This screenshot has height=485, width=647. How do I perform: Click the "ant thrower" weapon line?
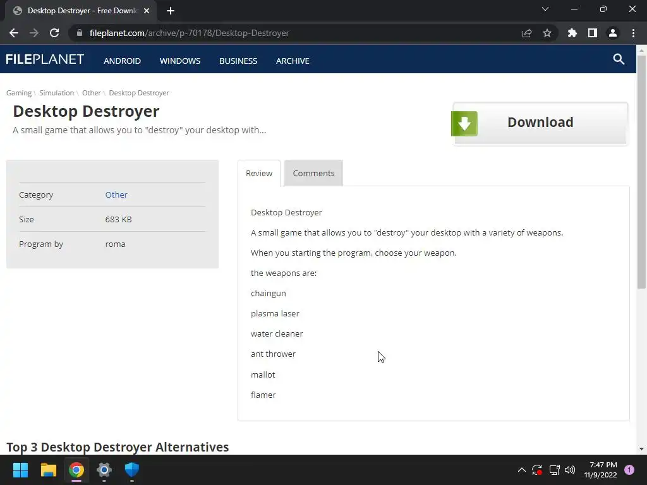273,354
